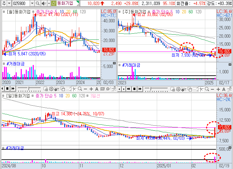Fast-forward the monthly chart

tap(13, 89)
